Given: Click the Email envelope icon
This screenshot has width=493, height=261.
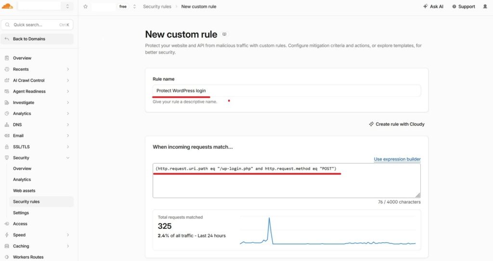Looking at the screenshot, I should tap(7, 135).
